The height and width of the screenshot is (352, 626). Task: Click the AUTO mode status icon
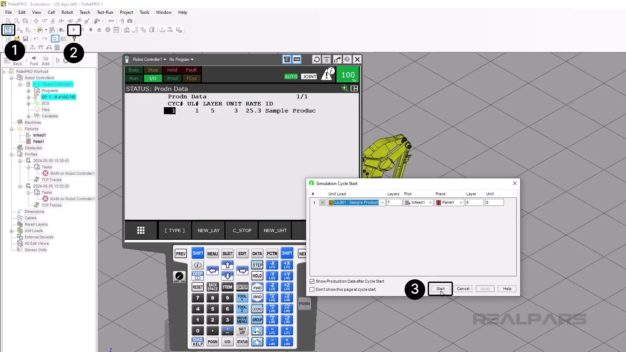291,77
